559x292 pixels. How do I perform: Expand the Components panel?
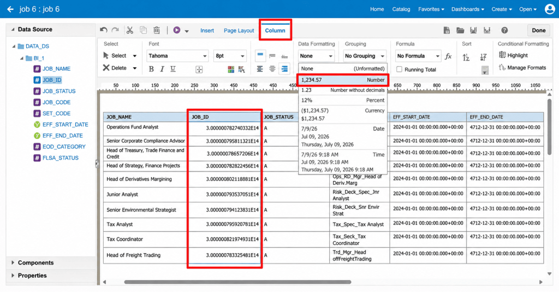click(13, 262)
